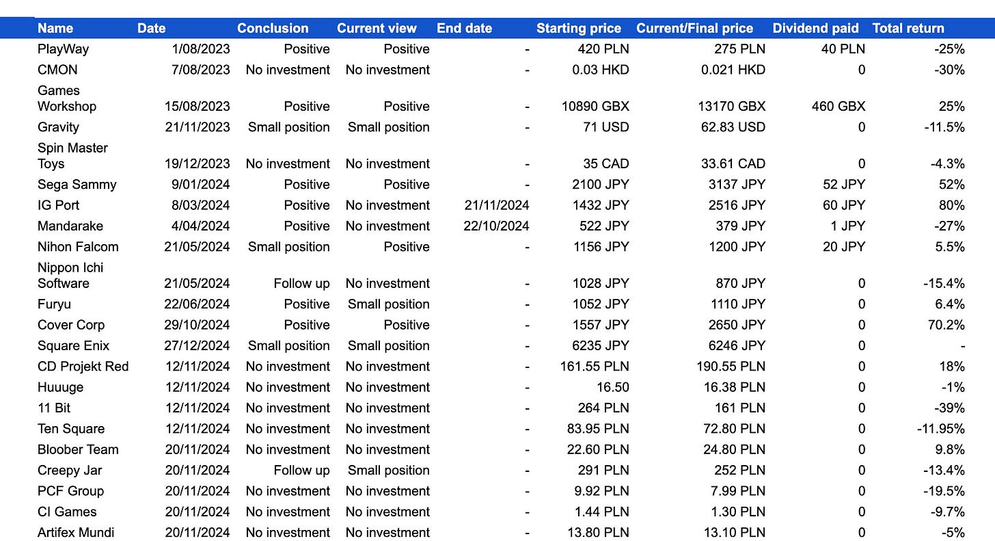Click the CMON name cell

[x=57, y=70]
